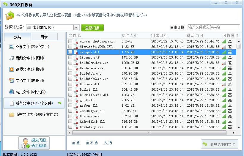Switch to the 目录 tab
Viewport: 244px width, 156px height.
coord(44,37)
